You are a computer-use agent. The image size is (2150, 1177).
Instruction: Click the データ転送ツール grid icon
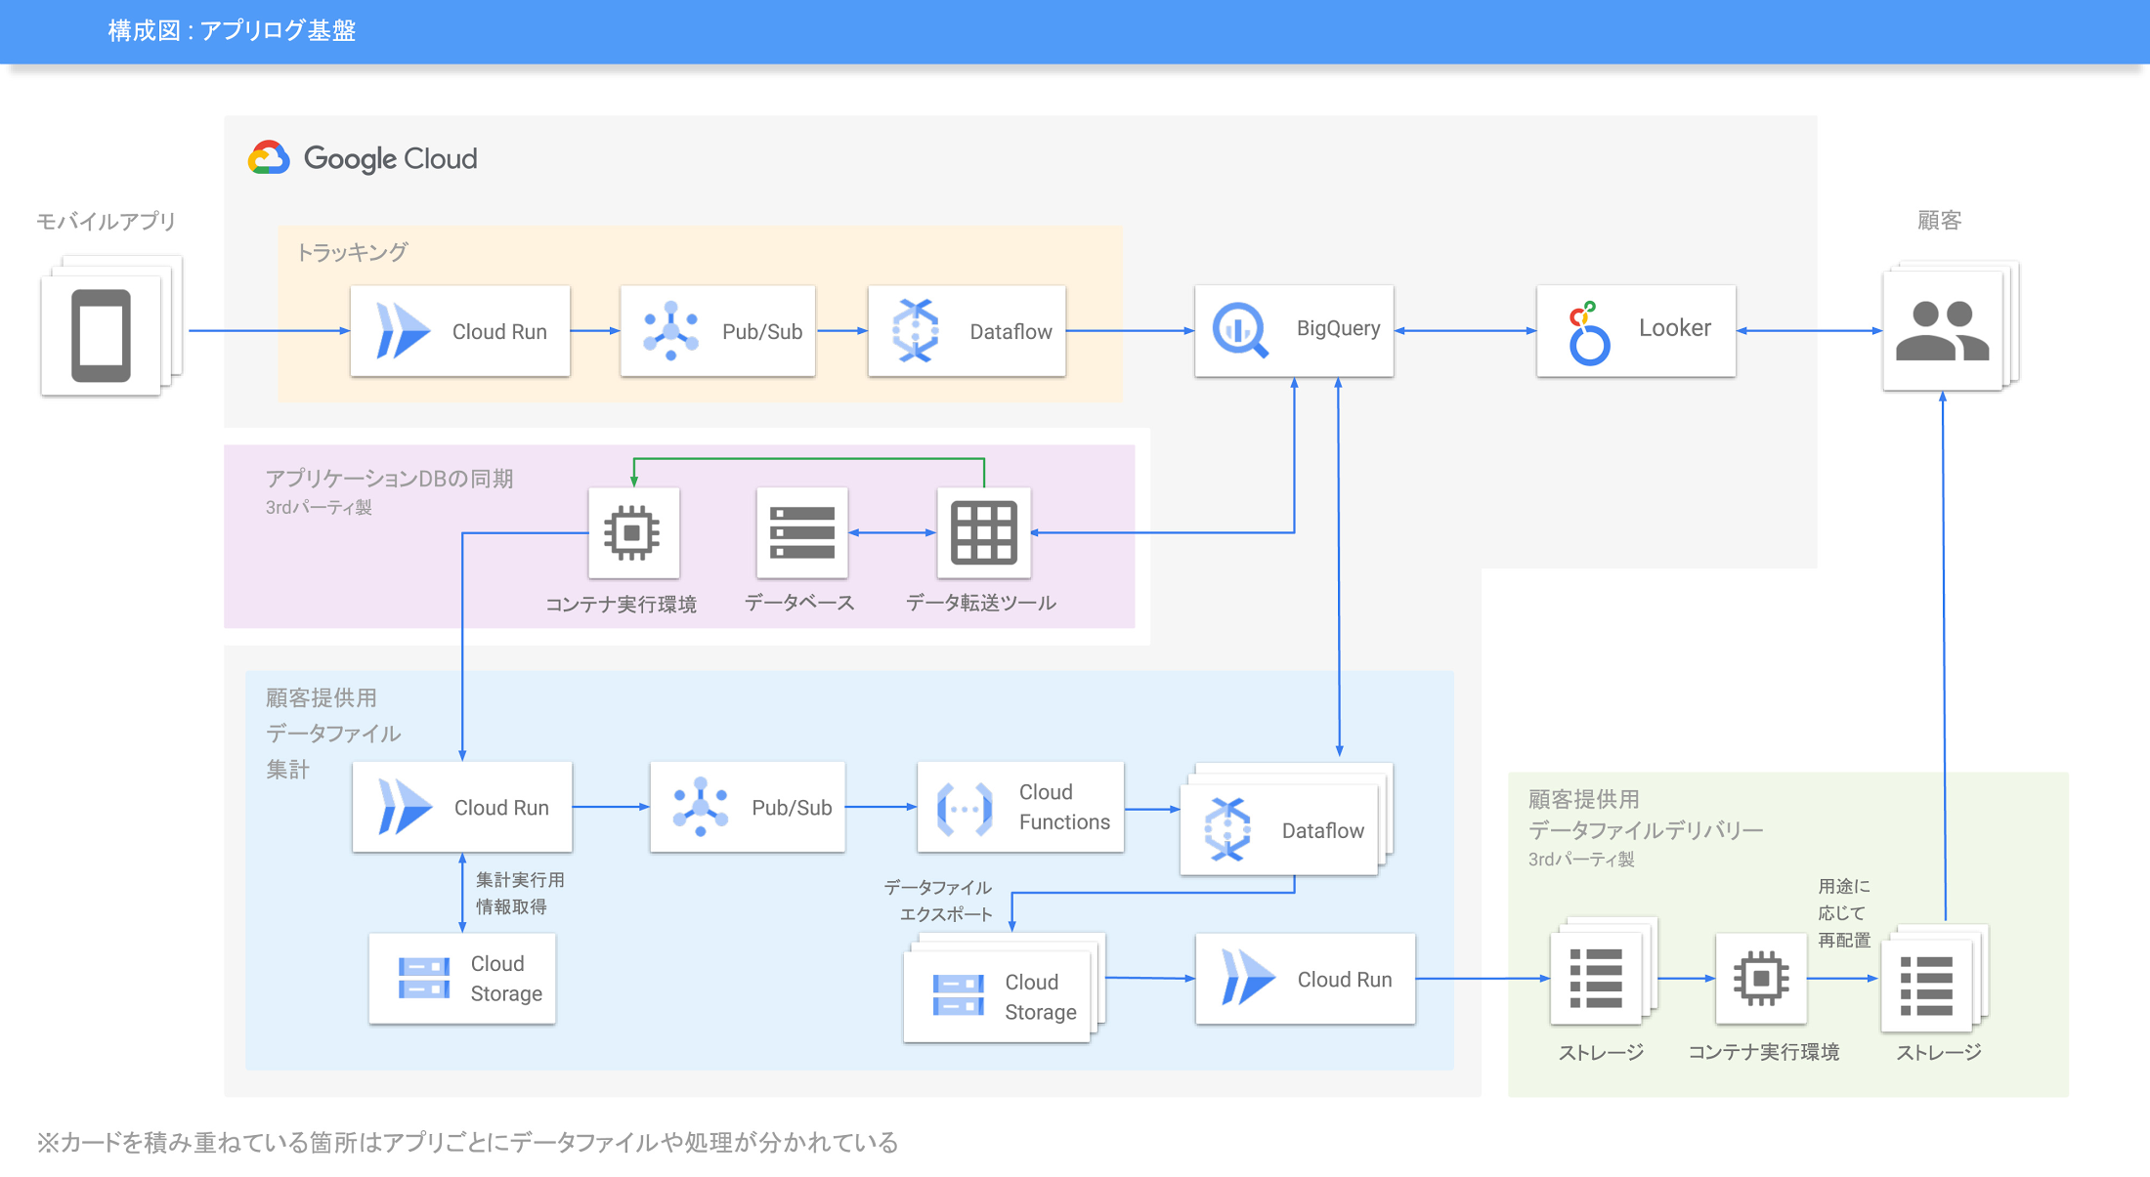(984, 532)
